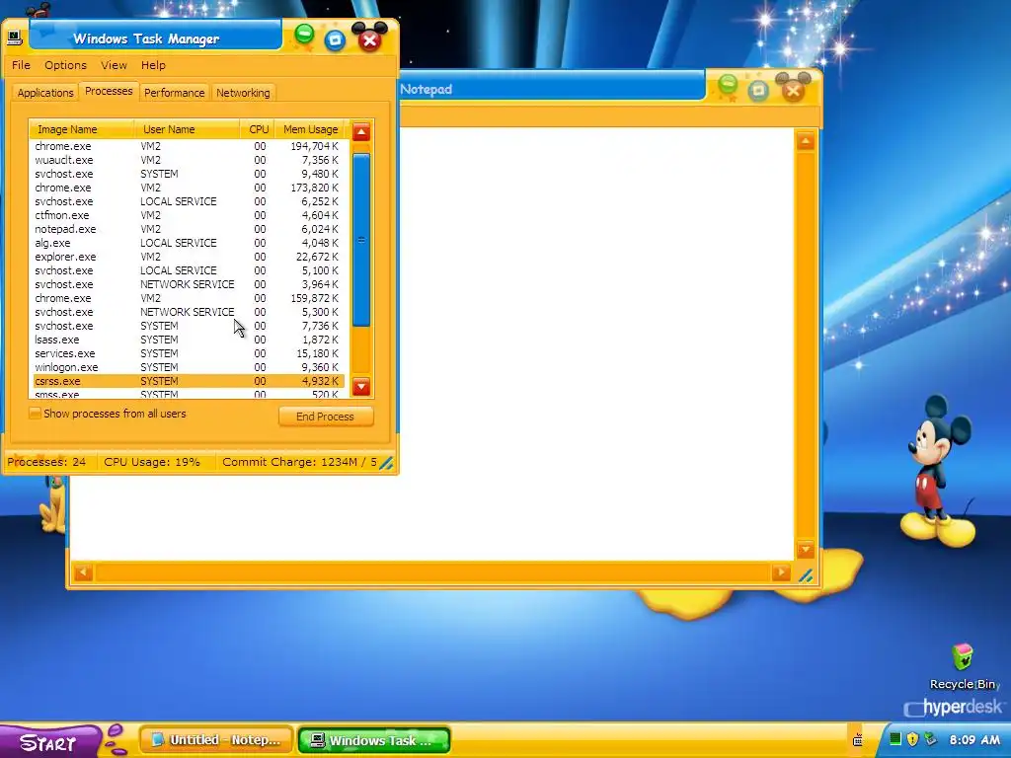Close the Notepad window

click(x=793, y=90)
